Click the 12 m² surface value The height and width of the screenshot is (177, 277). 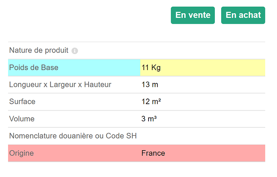(151, 102)
